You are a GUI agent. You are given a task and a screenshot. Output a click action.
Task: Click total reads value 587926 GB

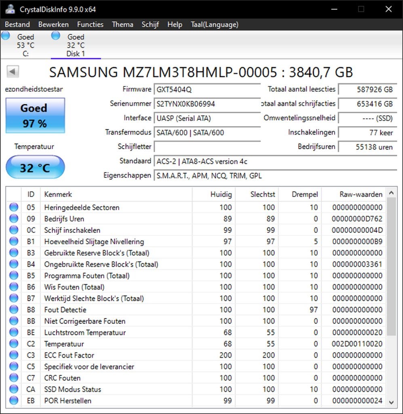point(367,89)
